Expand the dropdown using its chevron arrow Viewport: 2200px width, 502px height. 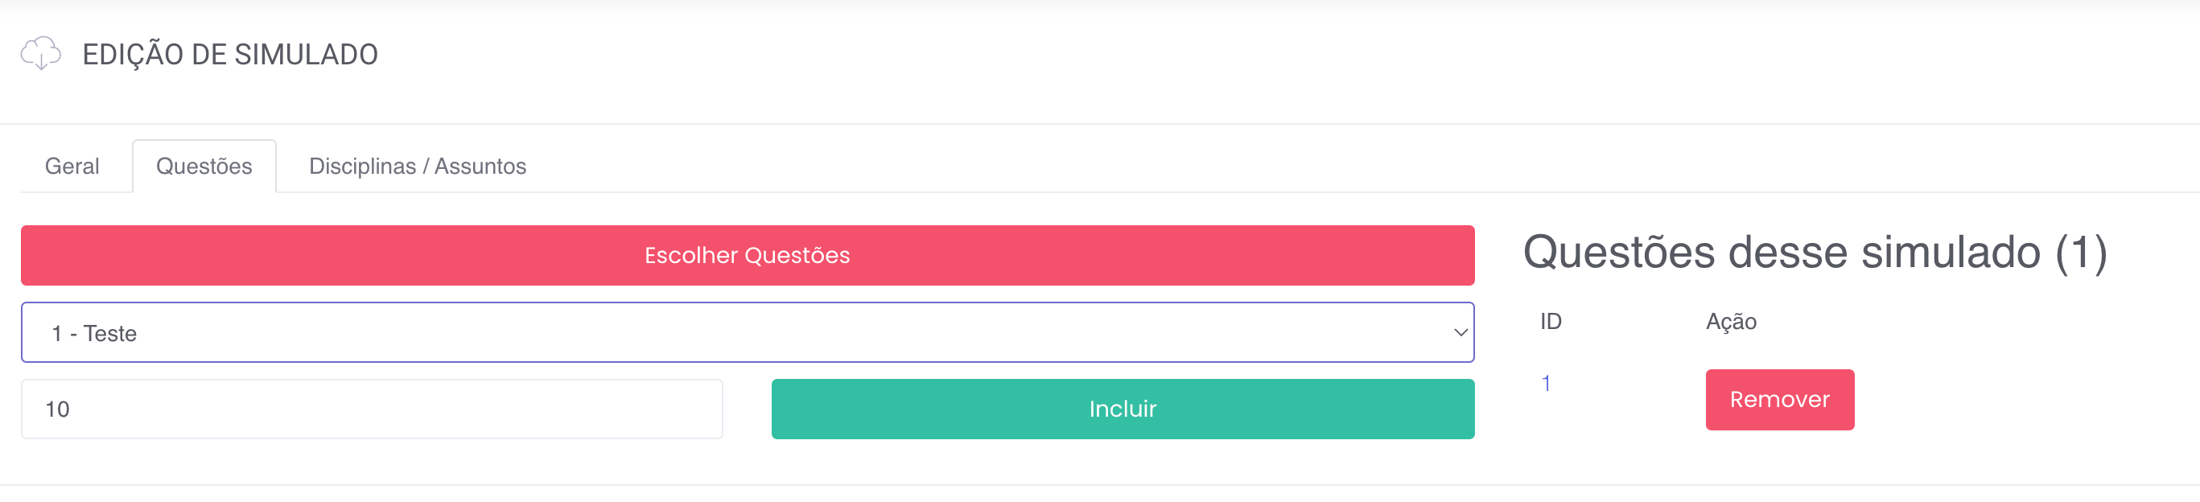1460,332
